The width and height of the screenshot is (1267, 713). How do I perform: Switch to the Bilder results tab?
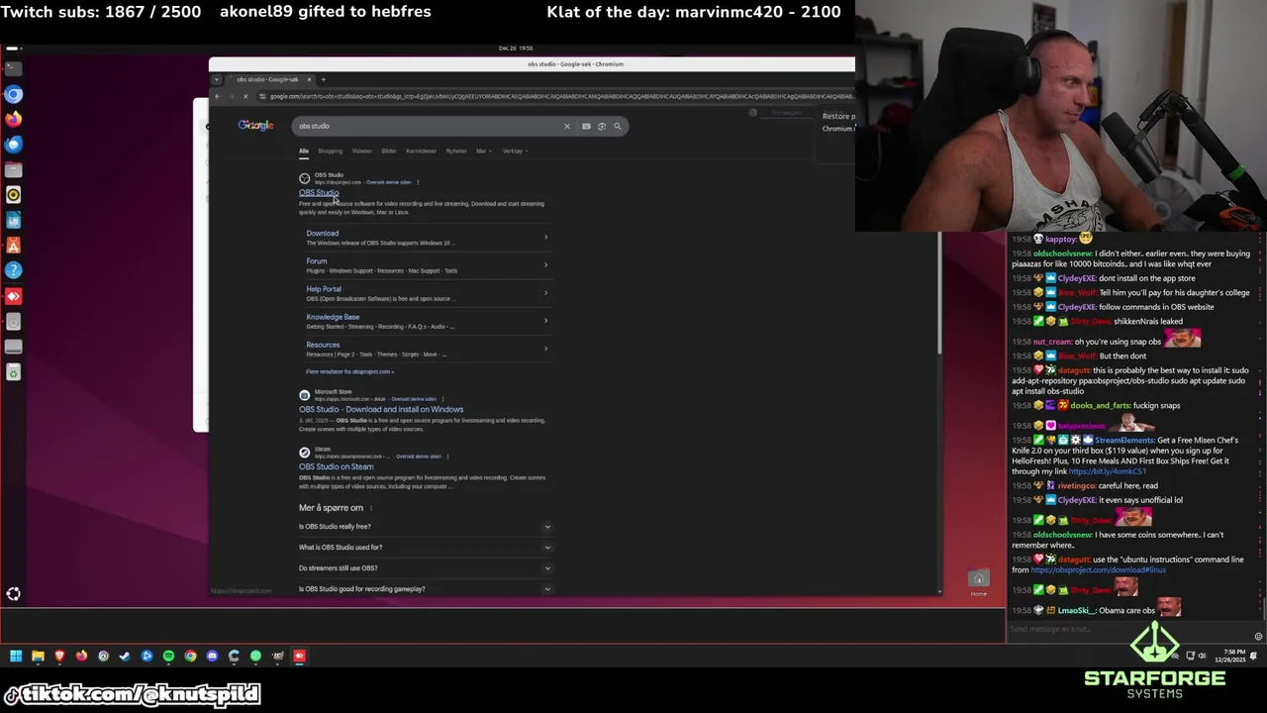point(389,152)
